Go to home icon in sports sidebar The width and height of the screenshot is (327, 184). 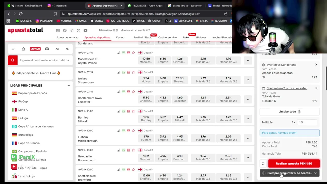[23, 49]
